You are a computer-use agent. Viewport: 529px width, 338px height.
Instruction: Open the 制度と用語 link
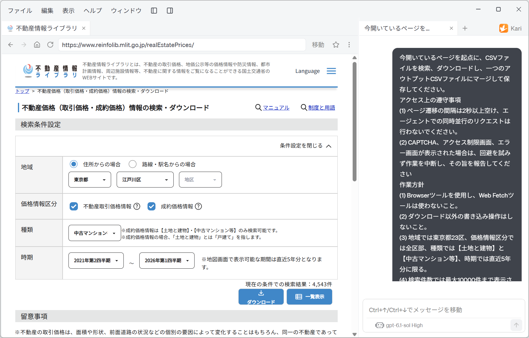point(322,108)
